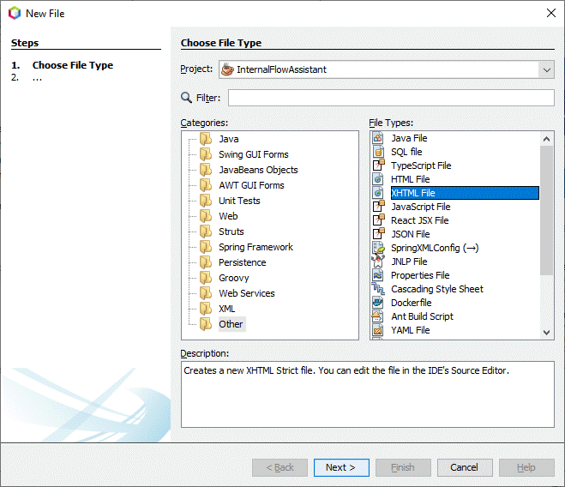Viewport: 565px width, 487px height.
Task: Choose Cascading Style Sheet entry
Action: point(437,289)
